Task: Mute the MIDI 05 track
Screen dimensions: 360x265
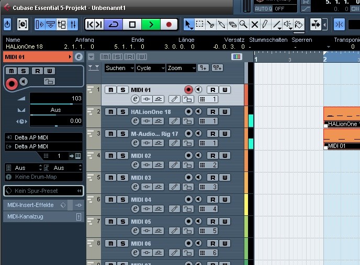Action: (110, 222)
